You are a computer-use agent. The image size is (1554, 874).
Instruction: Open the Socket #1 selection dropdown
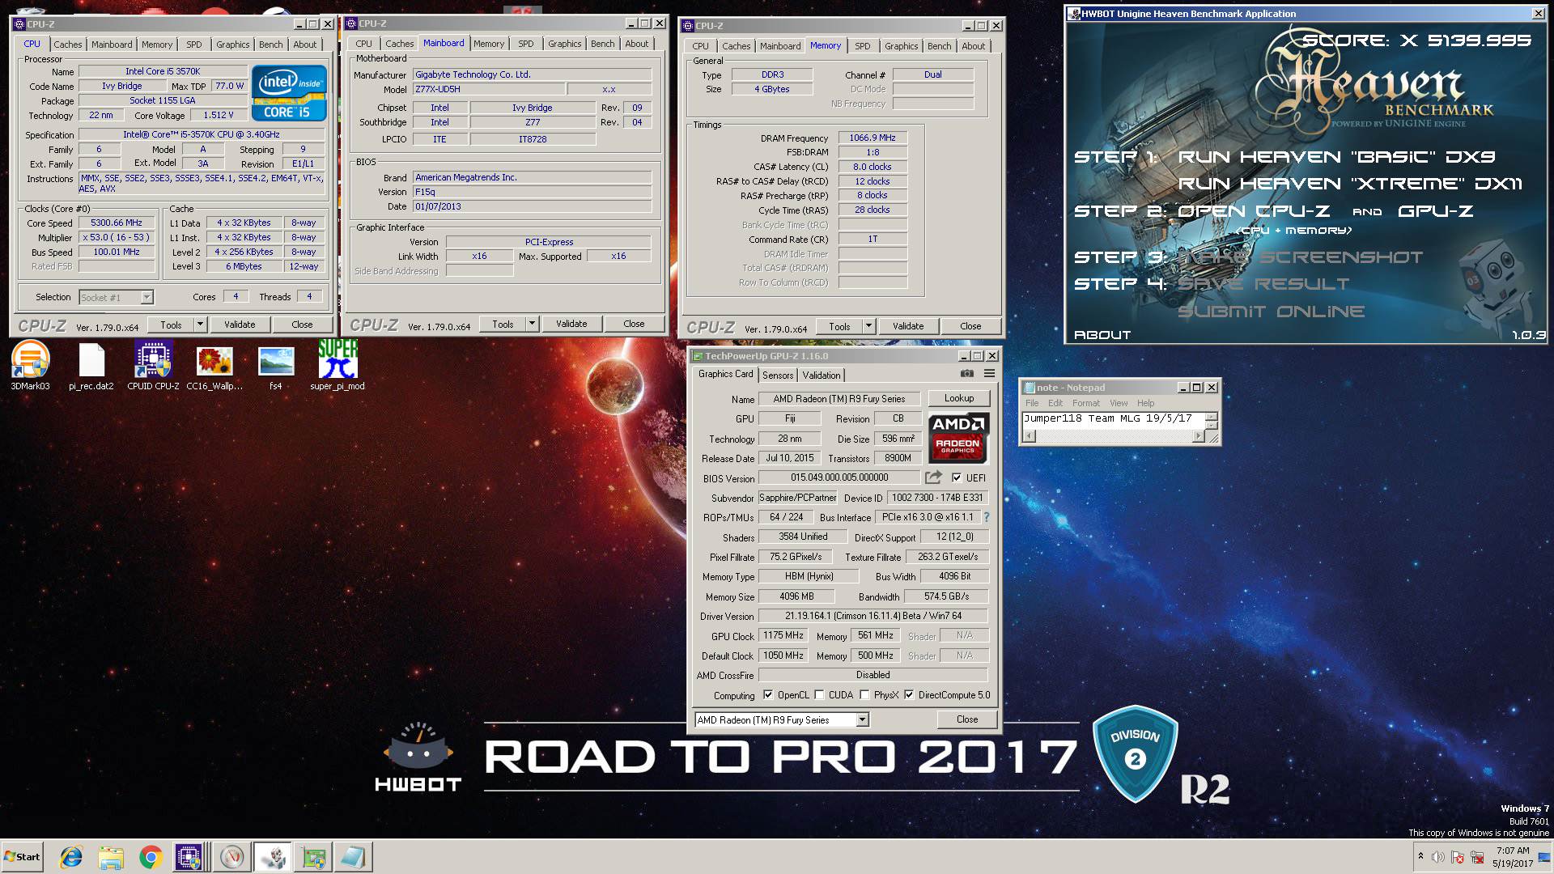click(x=146, y=297)
